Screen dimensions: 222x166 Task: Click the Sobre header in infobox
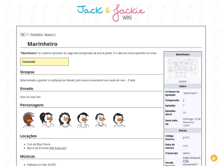tap(183, 86)
